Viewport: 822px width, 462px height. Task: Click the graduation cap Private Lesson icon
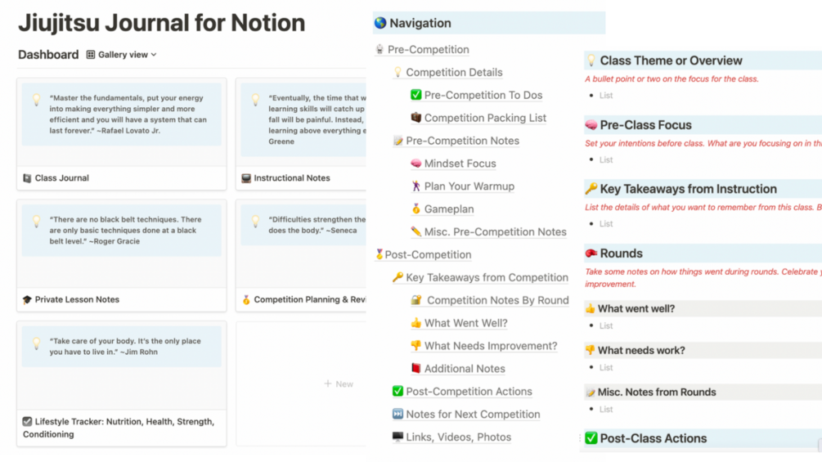pyautogui.click(x=27, y=300)
